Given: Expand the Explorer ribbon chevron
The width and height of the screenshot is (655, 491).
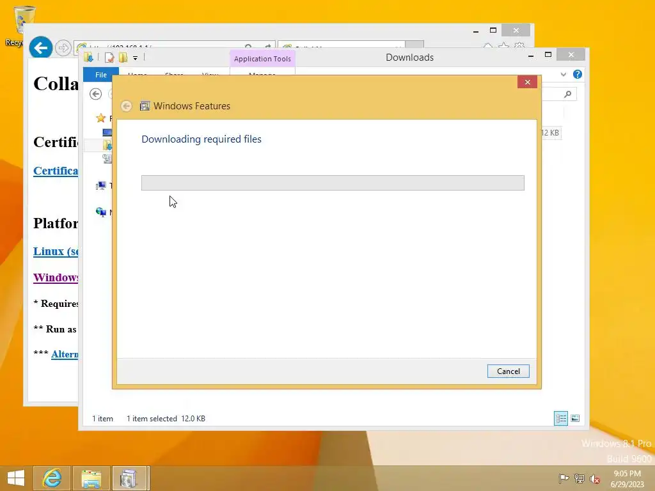Looking at the screenshot, I should tap(563, 74).
